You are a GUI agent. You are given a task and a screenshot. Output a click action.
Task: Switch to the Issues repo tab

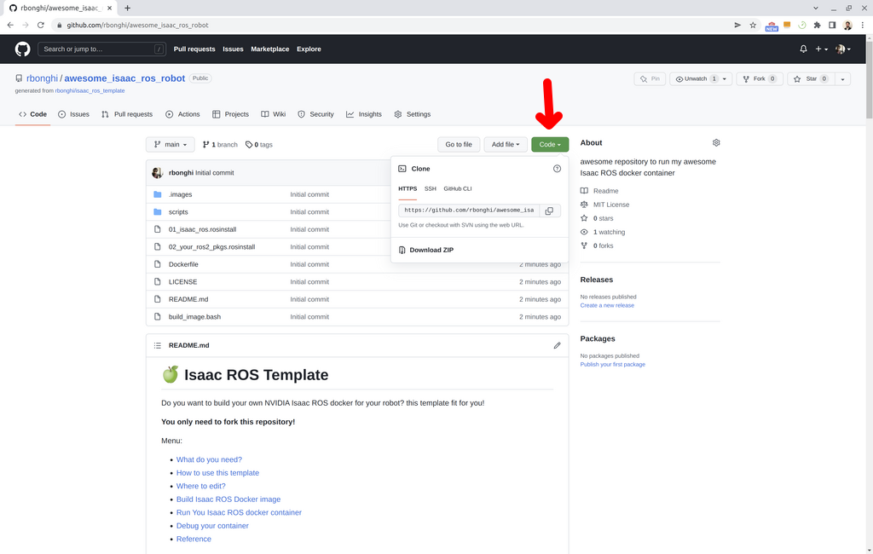click(x=73, y=114)
